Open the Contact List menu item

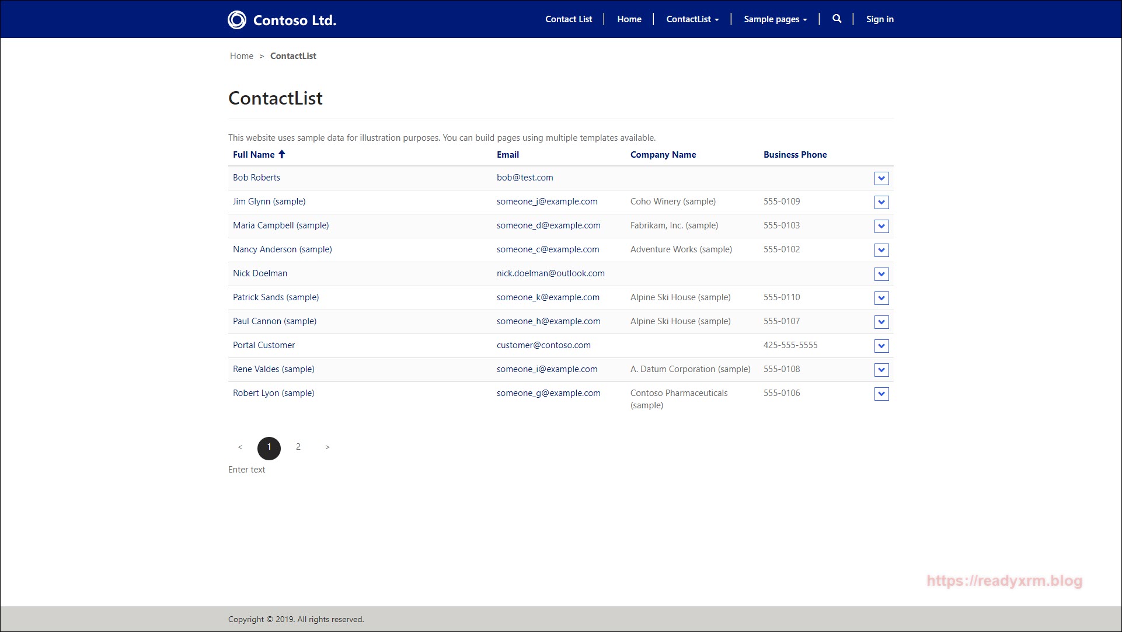click(569, 19)
